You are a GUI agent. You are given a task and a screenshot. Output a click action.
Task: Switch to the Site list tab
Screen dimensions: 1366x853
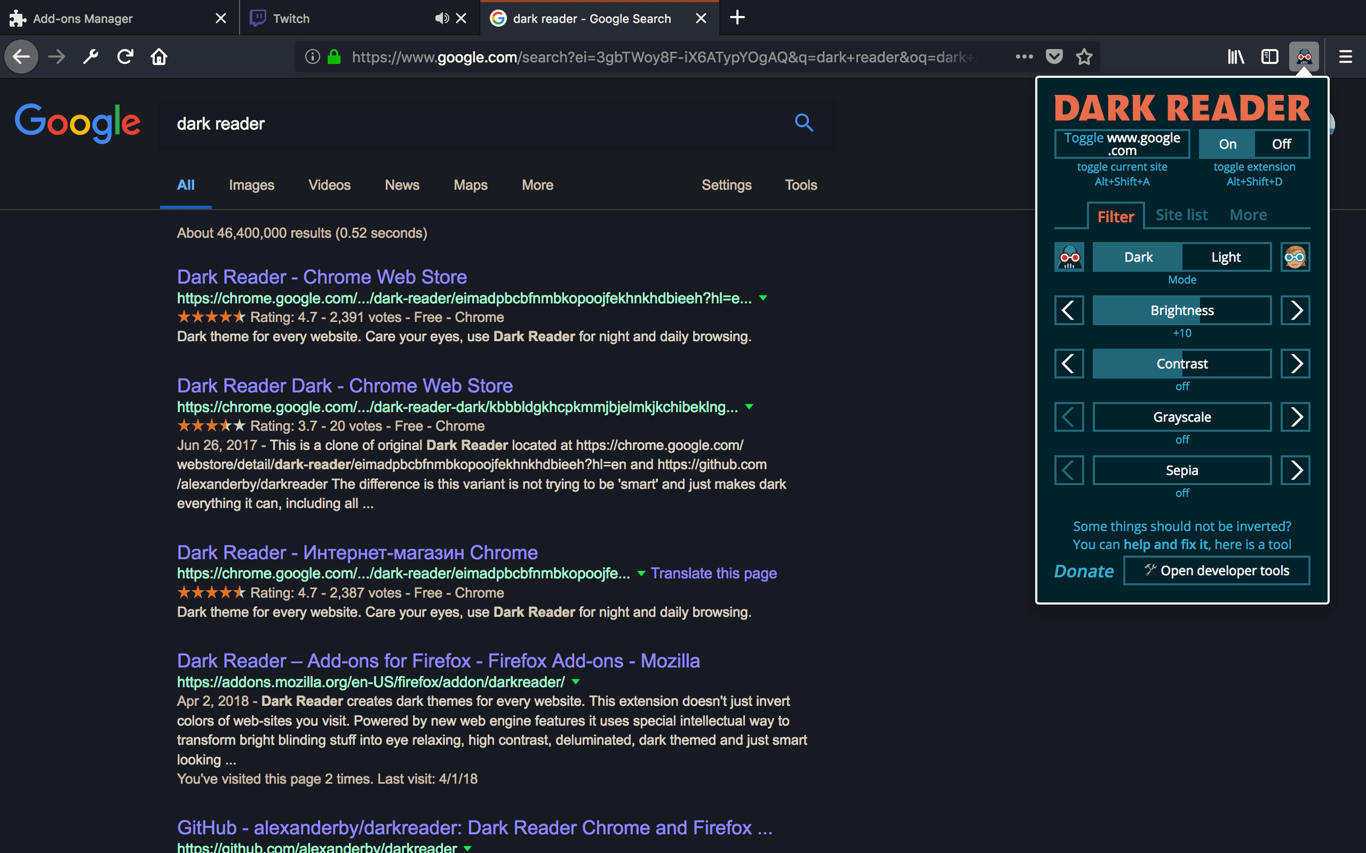point(1181,215)
